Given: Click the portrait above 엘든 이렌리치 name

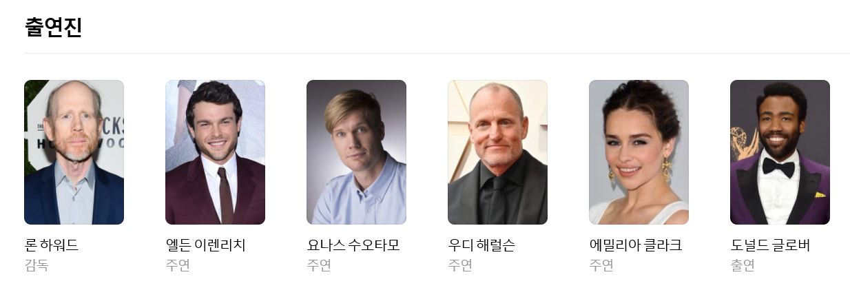Looking at the screenshot, I should click(x=215, y=152).
